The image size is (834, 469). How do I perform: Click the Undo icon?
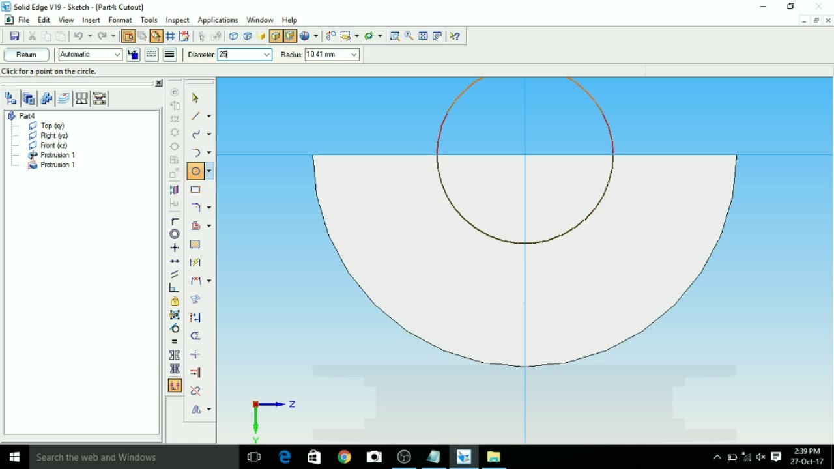click(78, 36)
